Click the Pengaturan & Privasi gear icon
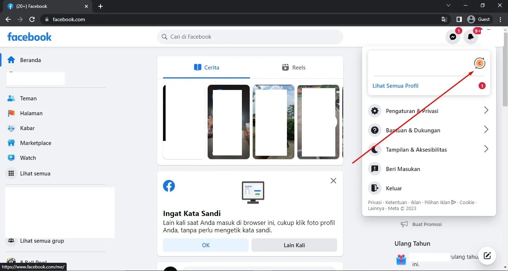508x271 pixels. tap(375, 111)
